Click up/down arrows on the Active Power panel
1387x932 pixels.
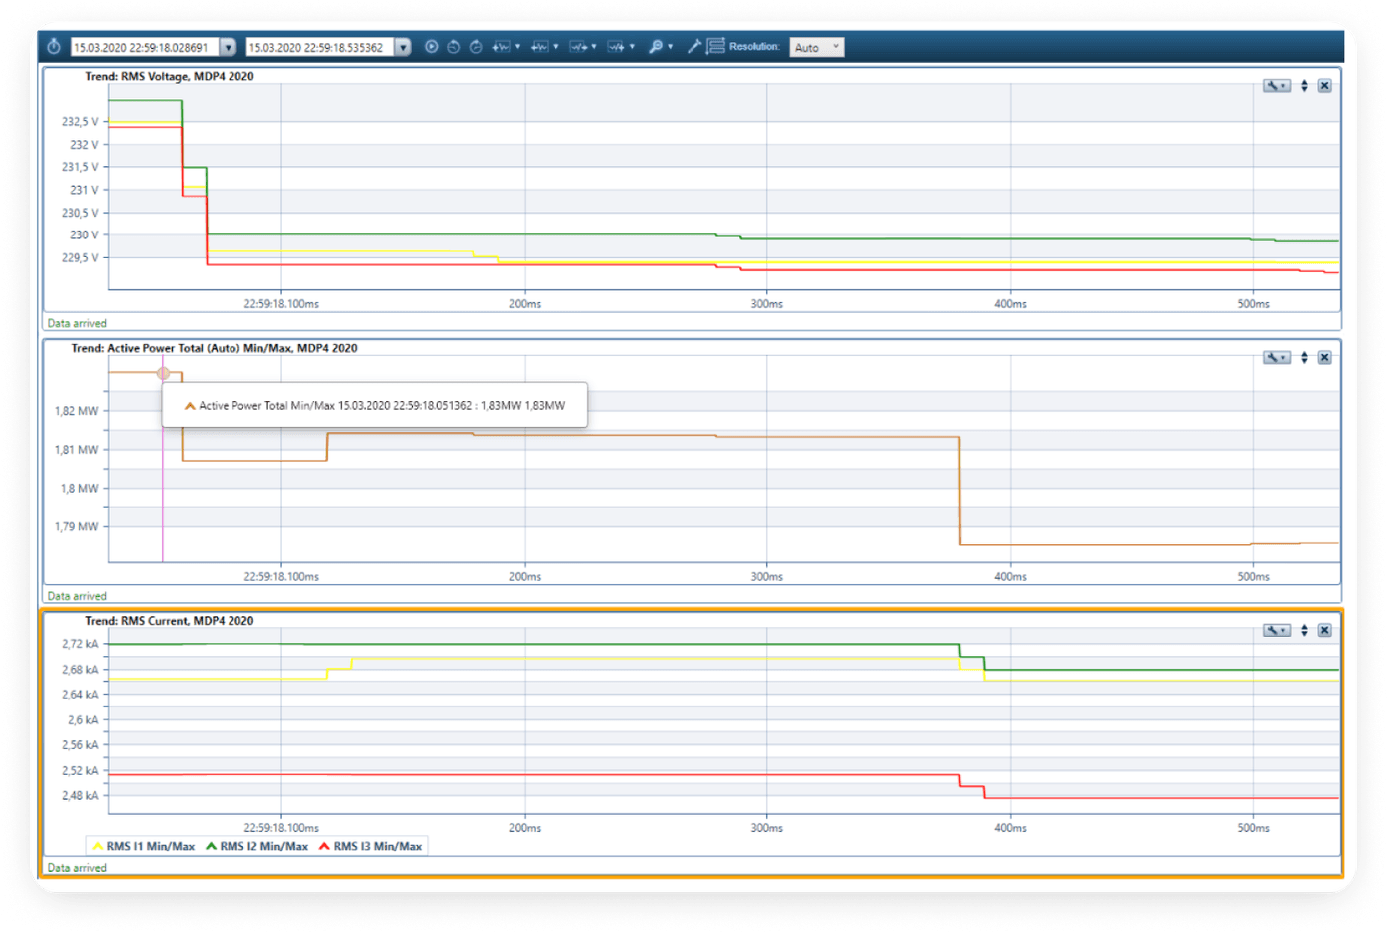click(1304, 358)
